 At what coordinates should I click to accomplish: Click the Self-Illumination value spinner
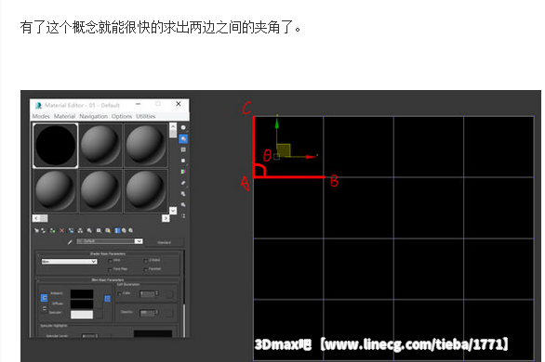click(x=157, y=293)
